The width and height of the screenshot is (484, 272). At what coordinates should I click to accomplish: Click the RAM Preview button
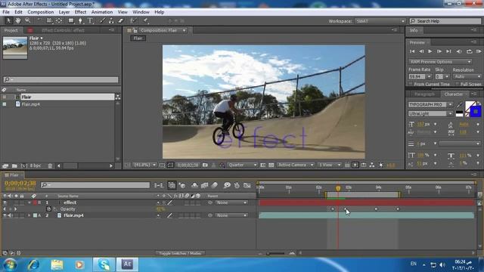(x=479, y=51)
